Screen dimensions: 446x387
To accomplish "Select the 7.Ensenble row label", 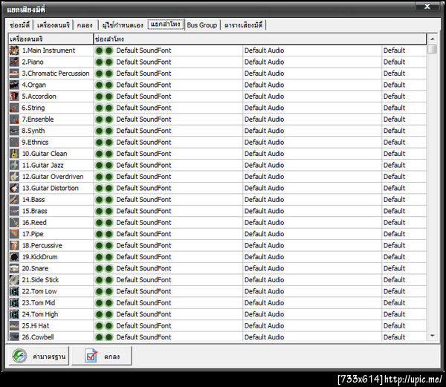I will click(38, 120).
